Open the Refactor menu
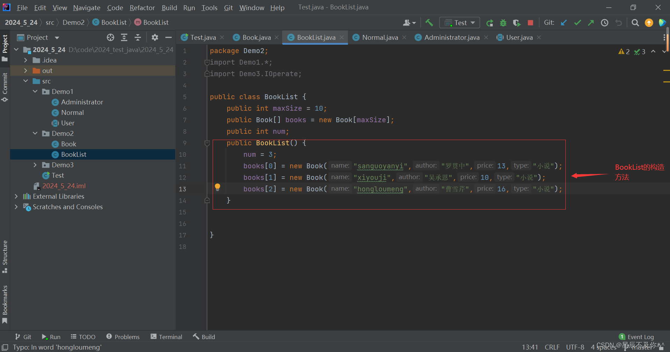670x352 pixels. tap(142, 7)
